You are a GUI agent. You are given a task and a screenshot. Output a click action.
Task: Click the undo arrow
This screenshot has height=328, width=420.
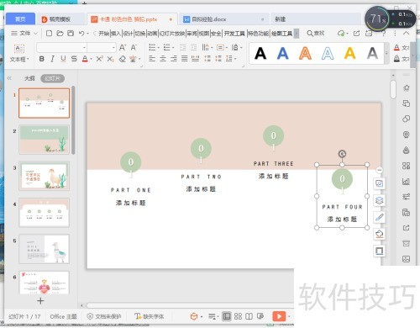[x=81, y=34]
